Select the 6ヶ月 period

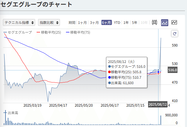(107, 22)
